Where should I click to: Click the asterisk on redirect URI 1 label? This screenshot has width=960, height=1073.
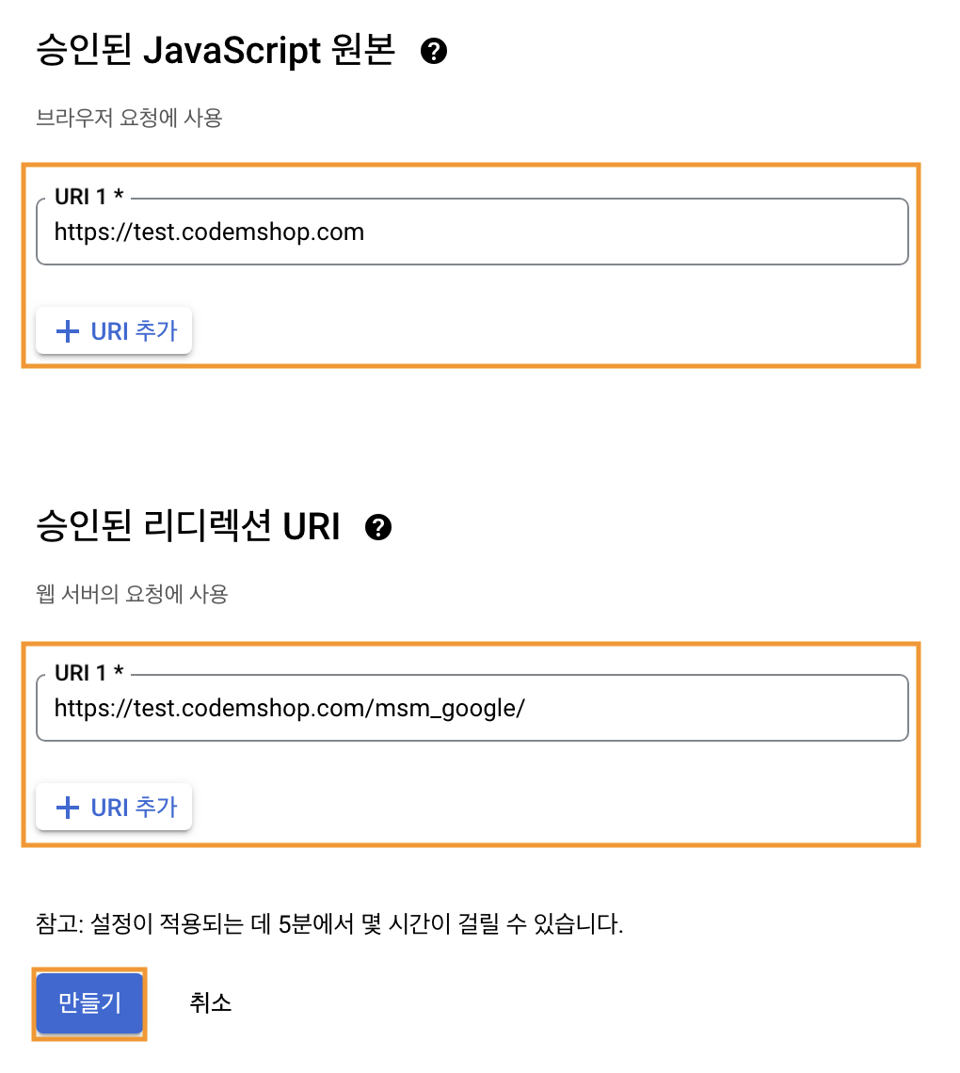119,670
